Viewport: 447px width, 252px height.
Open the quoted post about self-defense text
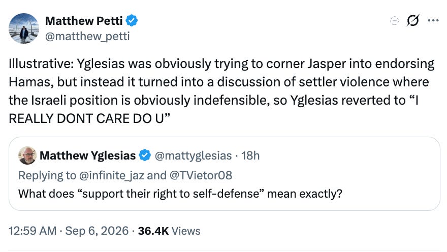tap(180, 194)
